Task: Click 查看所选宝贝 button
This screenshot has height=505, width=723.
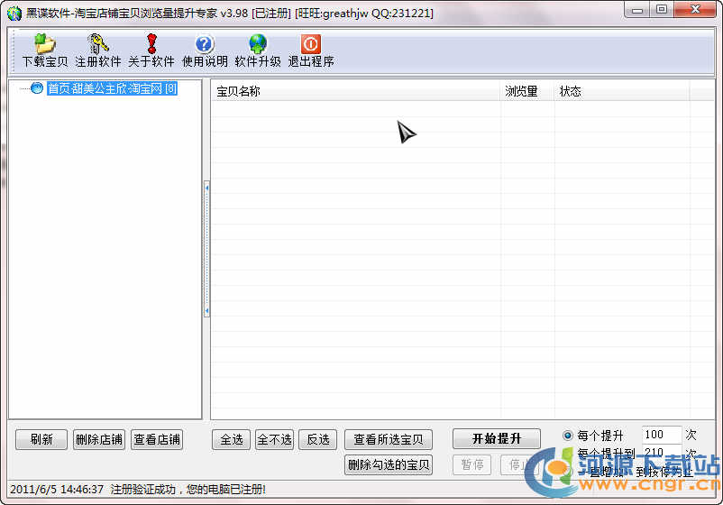Action: 389,439
